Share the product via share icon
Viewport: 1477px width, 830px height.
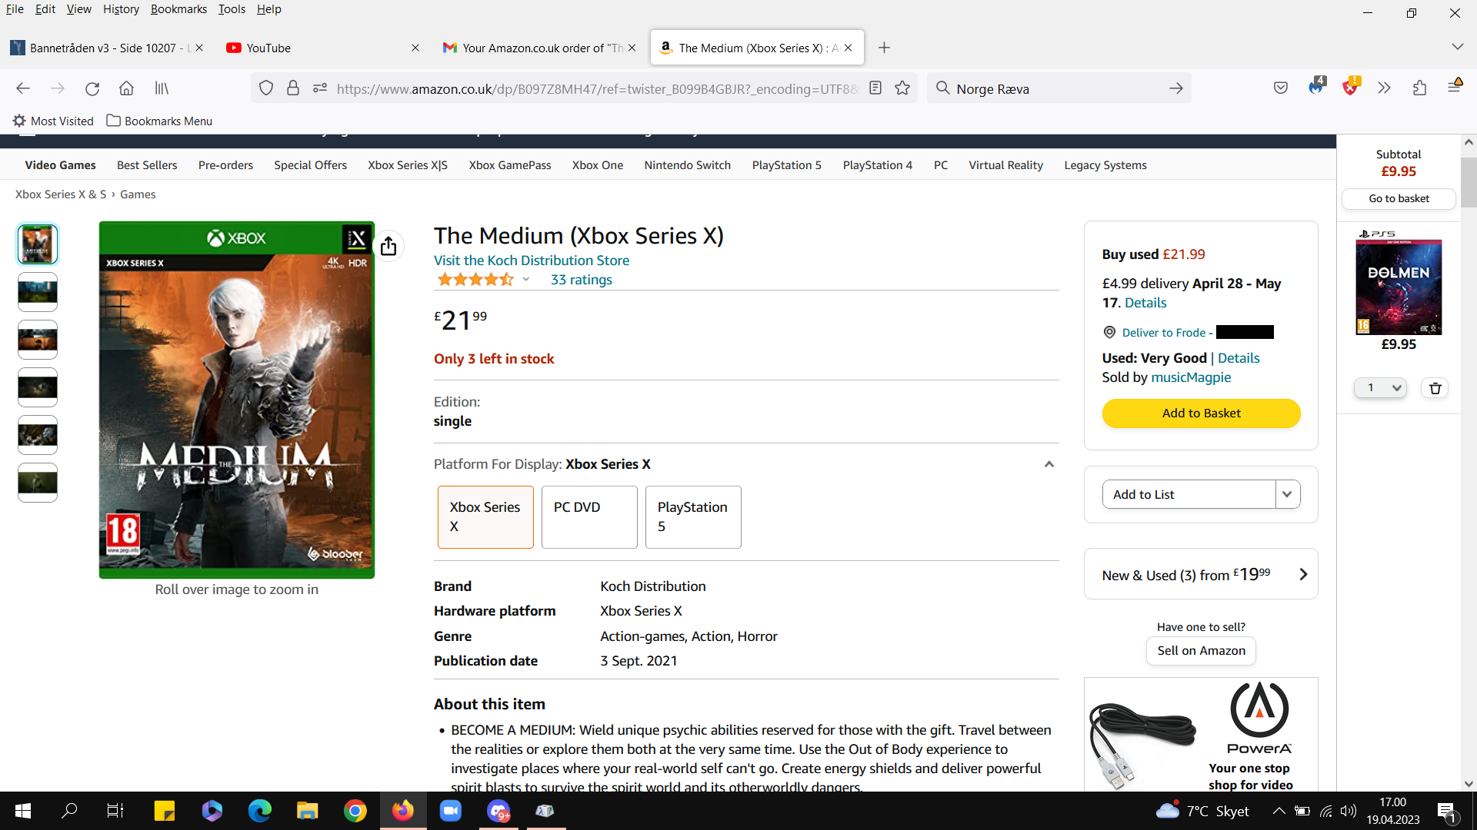click(388, 246)
